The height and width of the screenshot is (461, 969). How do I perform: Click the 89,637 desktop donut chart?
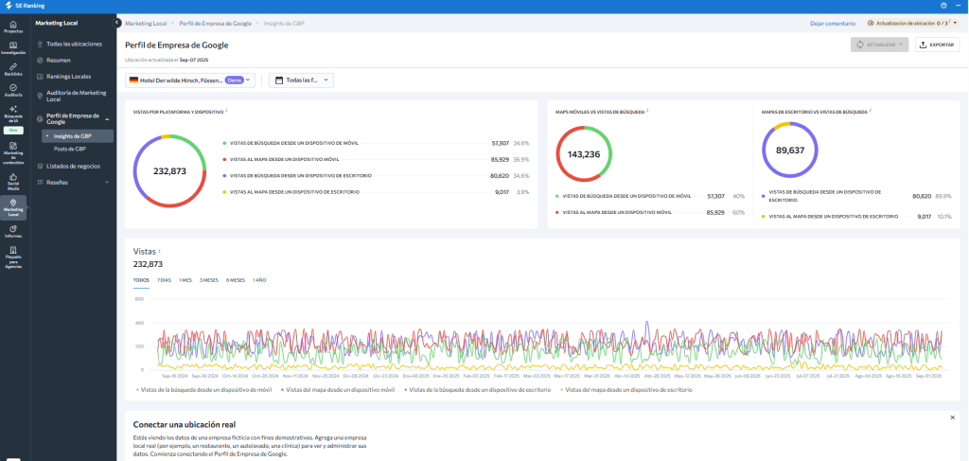pyautogui.click(x=790, y=150)
